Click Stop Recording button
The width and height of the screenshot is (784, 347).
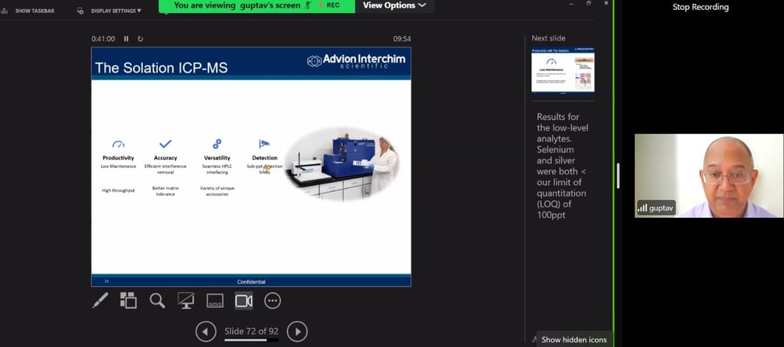[x=700, y=7]
